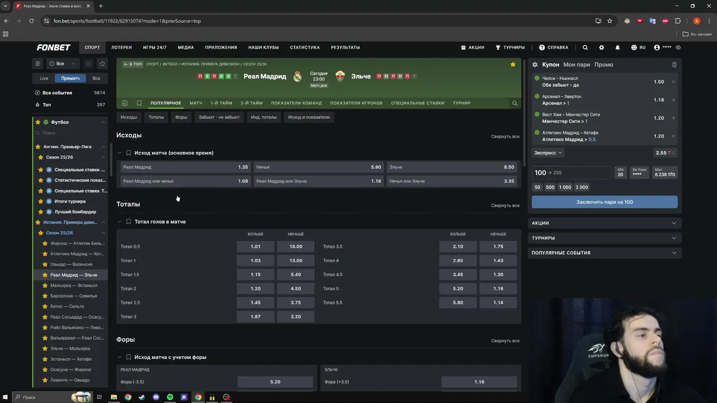Filter markets by Забьют - не забьют chip

point(219,117)
